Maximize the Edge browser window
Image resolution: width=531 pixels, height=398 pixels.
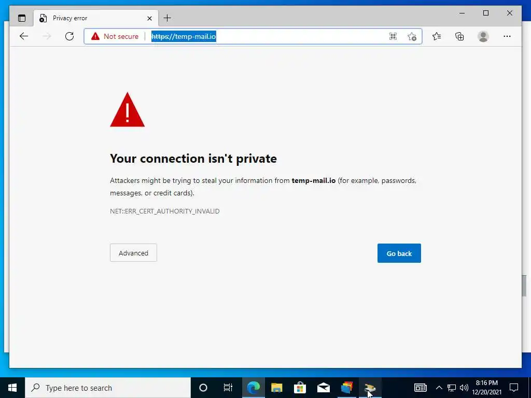pos(485,13)
